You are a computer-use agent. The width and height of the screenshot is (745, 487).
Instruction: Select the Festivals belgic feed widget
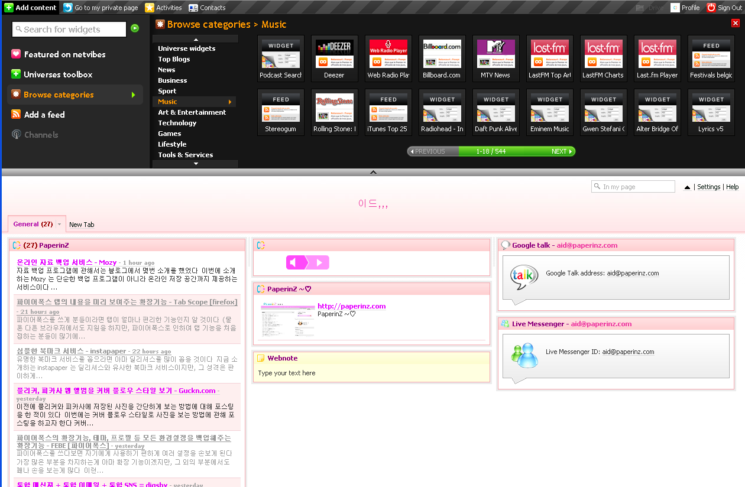pyautogui.click(x=711, y=59)
